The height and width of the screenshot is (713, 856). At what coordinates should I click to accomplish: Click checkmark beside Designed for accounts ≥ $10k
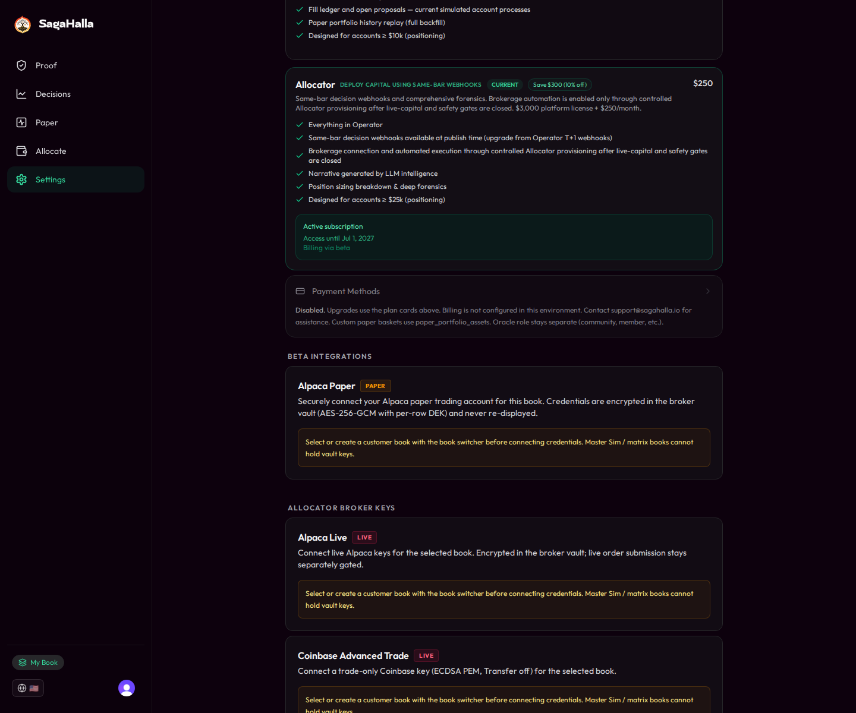pyautogui.click(x=300, y=36)
